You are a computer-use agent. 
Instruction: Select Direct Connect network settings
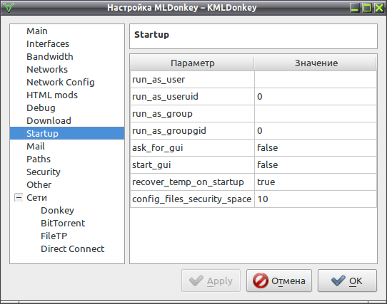(72, 248)
